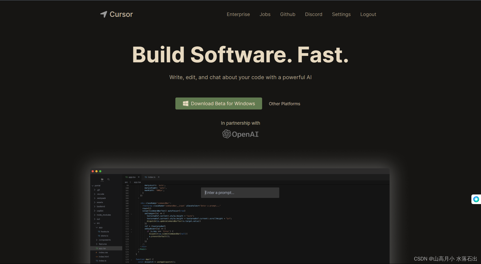Go to the Jobs page
This screenshot has height=264, width=481.
tap(265, 14)
